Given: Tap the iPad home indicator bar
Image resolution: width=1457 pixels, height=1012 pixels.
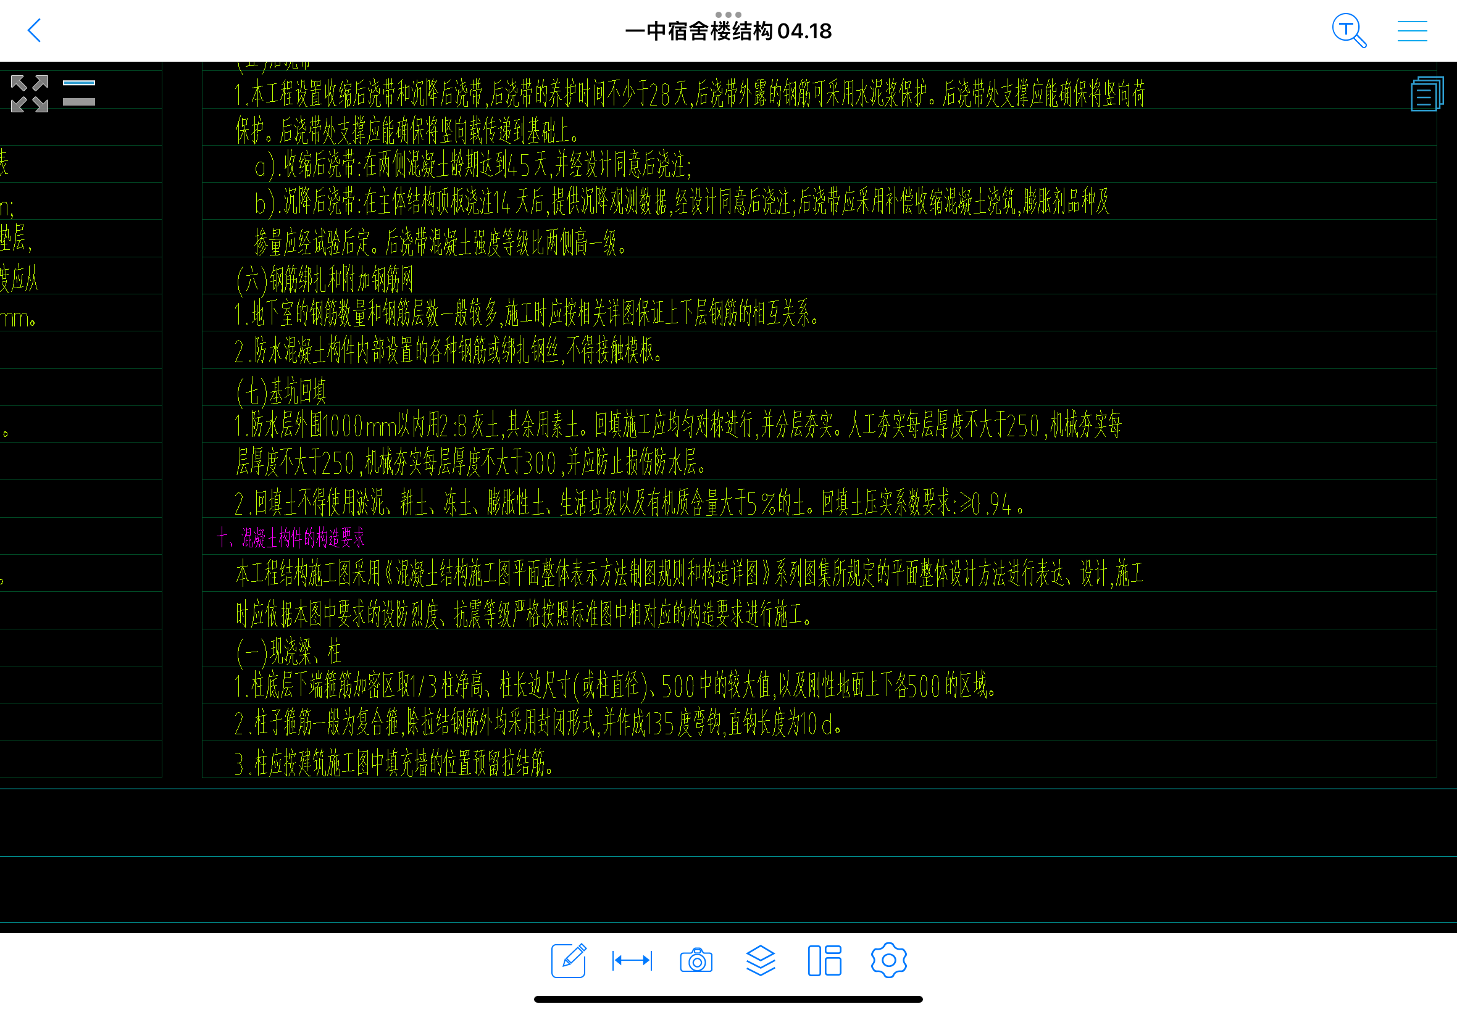Looking at the screenshot, I should click(728, 999).
